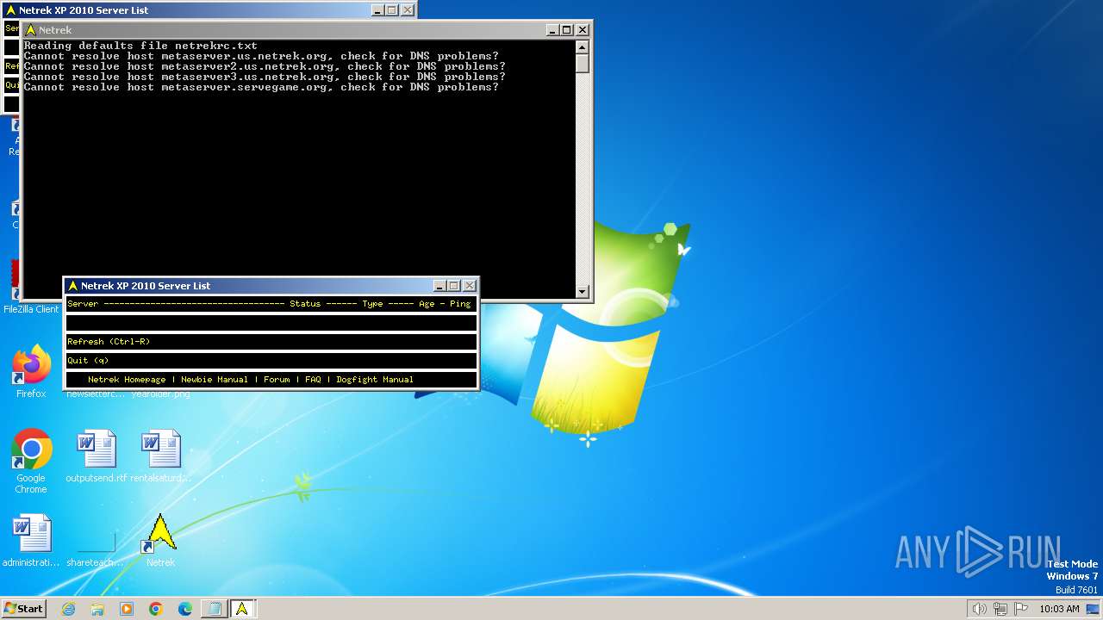Close the background Server List window
This screenshot has width=1103, height=620.
(408, 10)
